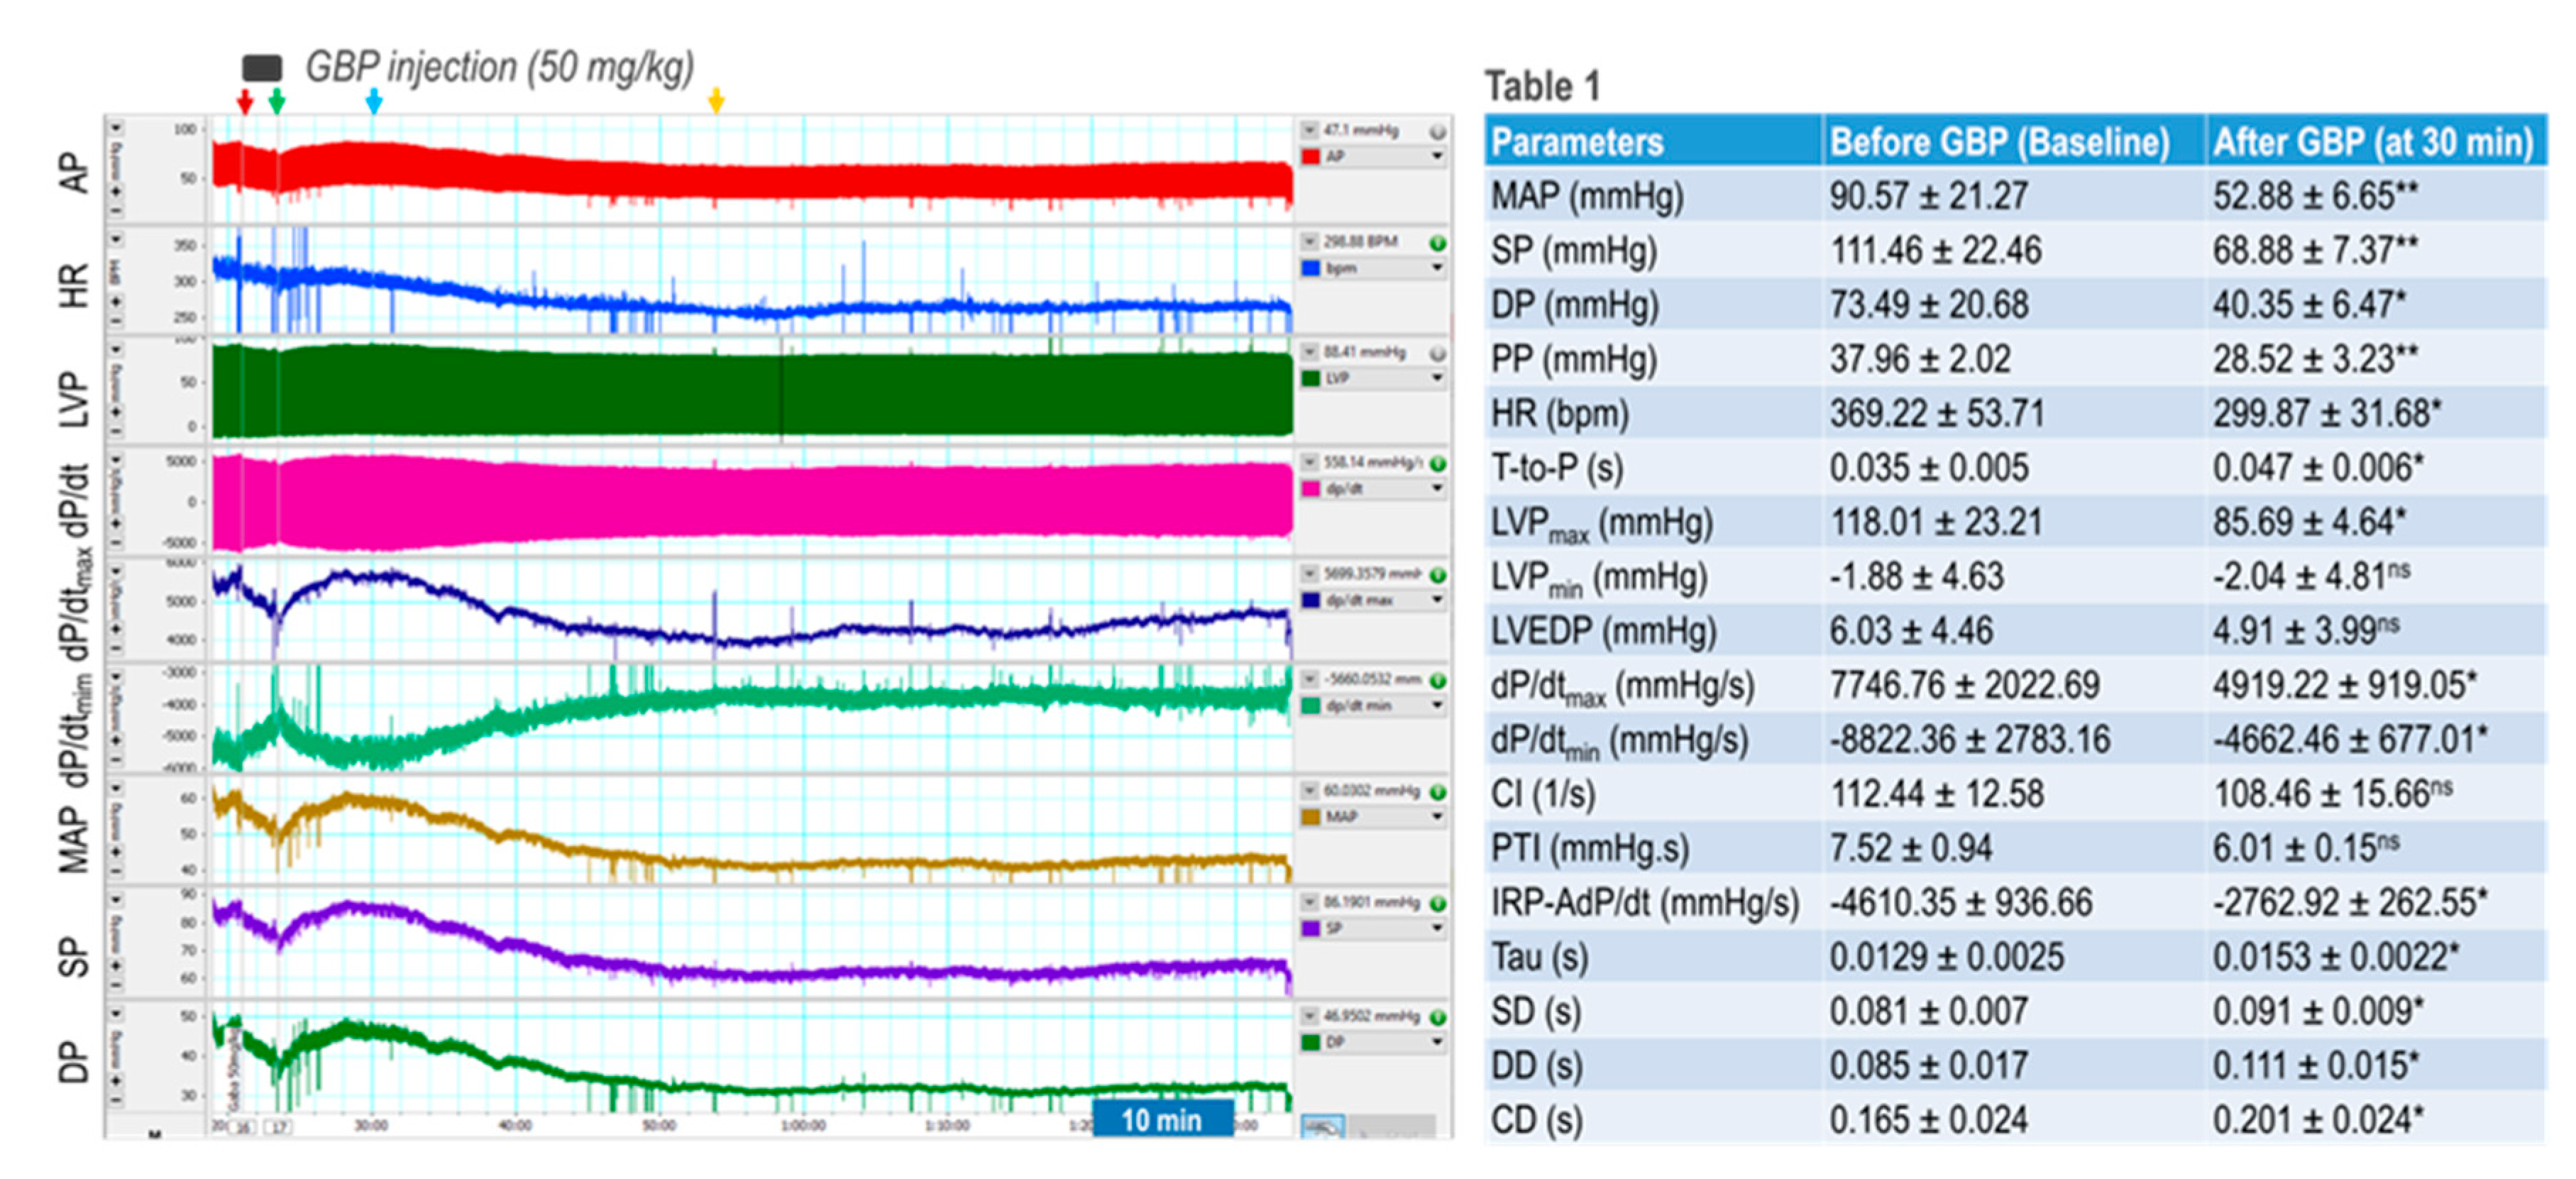Select comment marker tab 16 on the timeline
This screenshot has height=1179, width=2576.
[241, 1128]
